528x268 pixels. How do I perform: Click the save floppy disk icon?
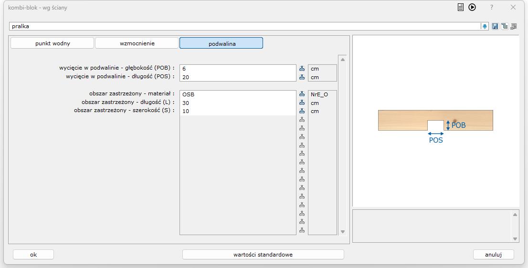[x=495, y=27]
